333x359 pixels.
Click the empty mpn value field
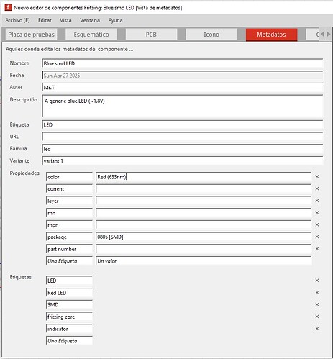point(204,224)
